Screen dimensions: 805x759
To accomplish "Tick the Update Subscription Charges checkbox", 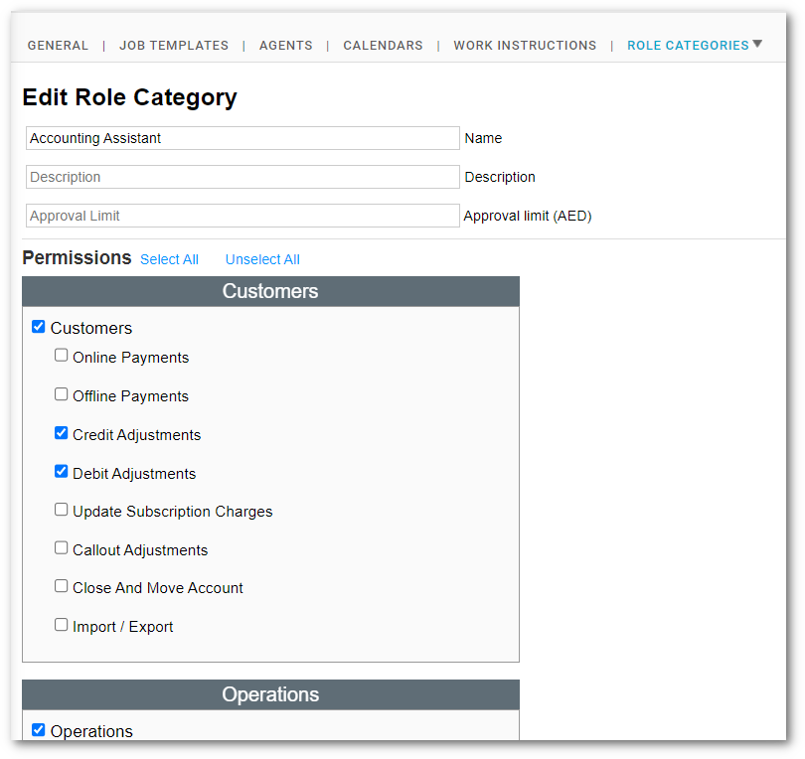I will tap(62, 510).
